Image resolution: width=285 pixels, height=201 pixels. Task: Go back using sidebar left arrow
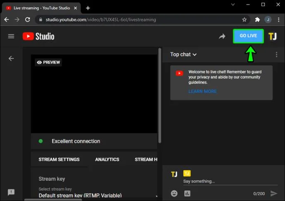click(x=11, y=59)
